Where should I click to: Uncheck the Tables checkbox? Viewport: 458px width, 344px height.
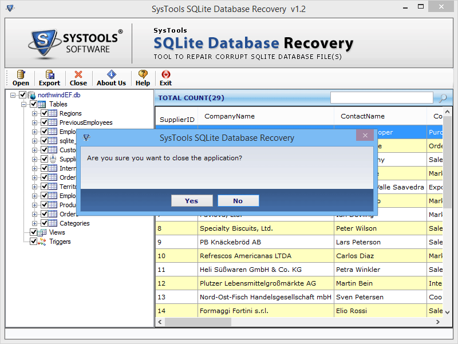point(33,104)
